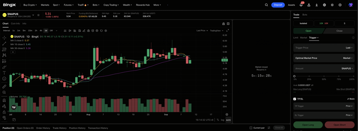
Task: Expand the Trigger order type dropdown
Action: click(314, 37)
